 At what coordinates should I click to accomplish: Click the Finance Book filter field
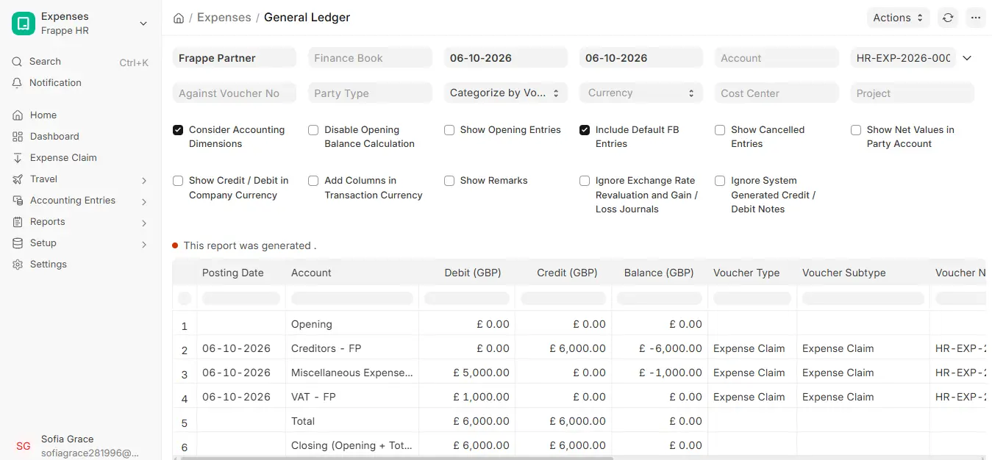coord(370,58)
